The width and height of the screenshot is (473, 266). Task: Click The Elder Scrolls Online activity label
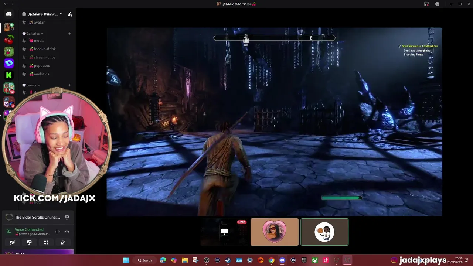click(37, 217)
